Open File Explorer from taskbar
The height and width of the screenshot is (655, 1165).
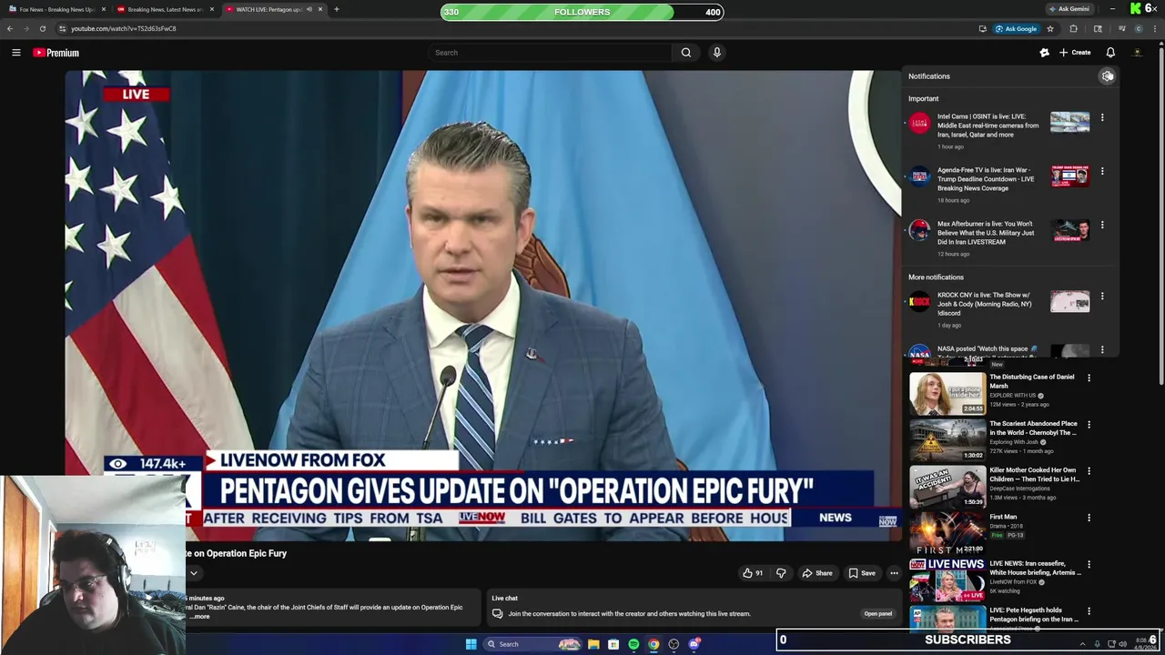point(593,644)
